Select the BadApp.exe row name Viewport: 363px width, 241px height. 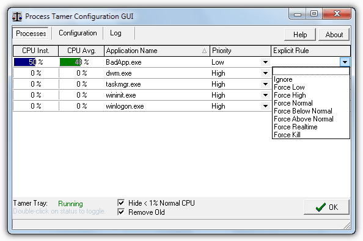(x=123, y=62)
